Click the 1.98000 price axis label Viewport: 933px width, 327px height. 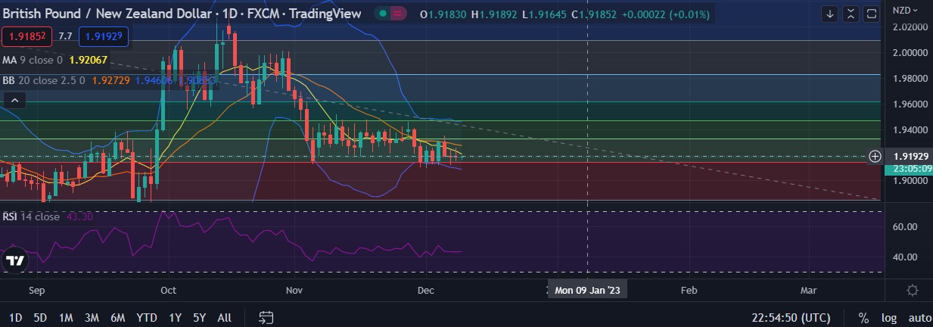pos(911,79)
